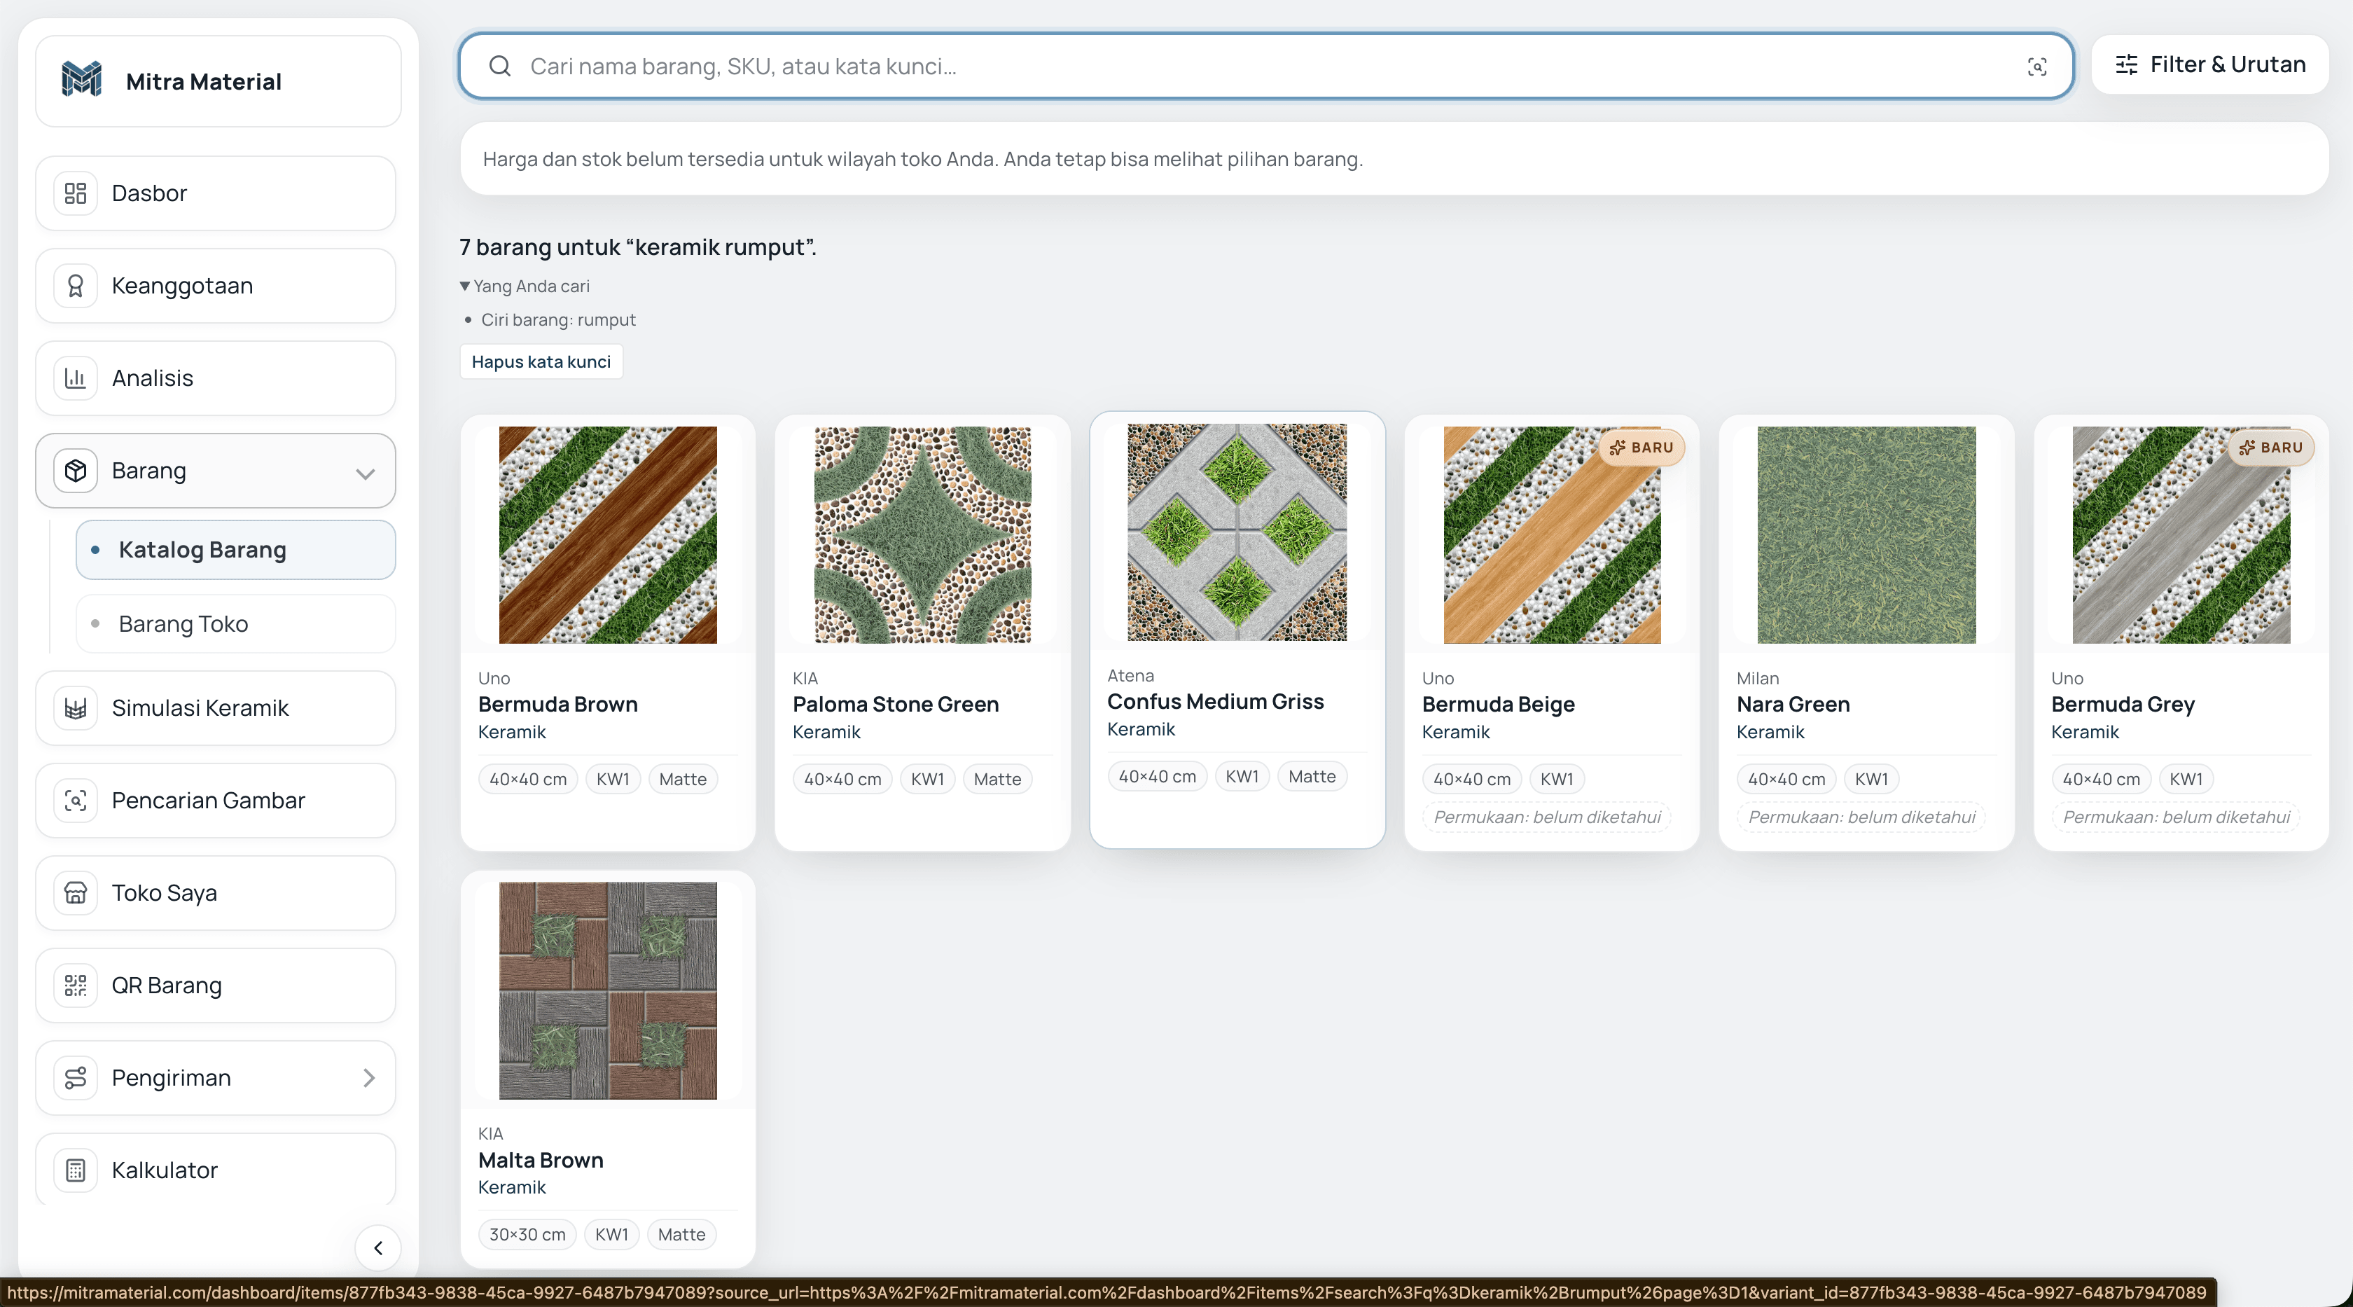Open Simulasi Keramik menu label
The width and height of the screenshot is (2353, 1307).
200,708
